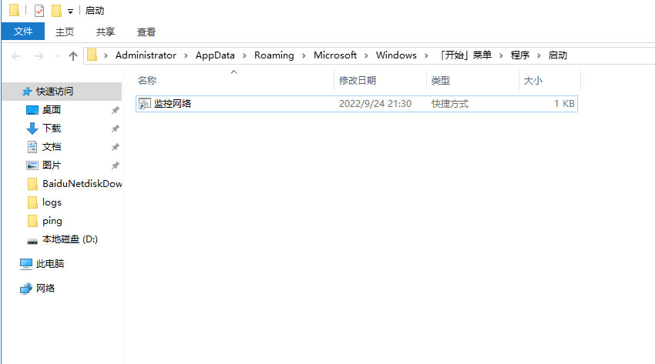Open the Customize Quick Access Toolbar dropdown
The image size is (655, 364).
point(71,12)
